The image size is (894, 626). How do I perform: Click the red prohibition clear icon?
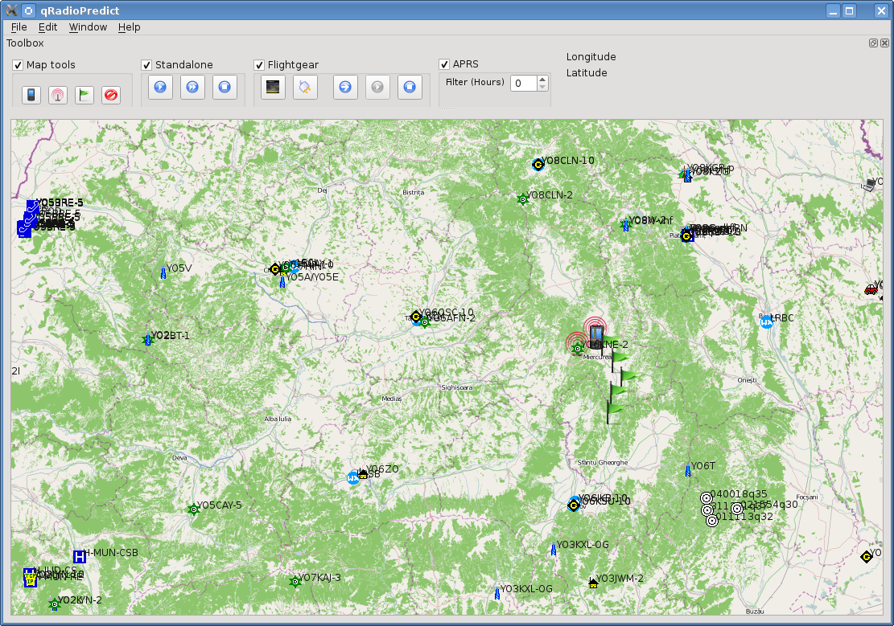coord(111,95)
